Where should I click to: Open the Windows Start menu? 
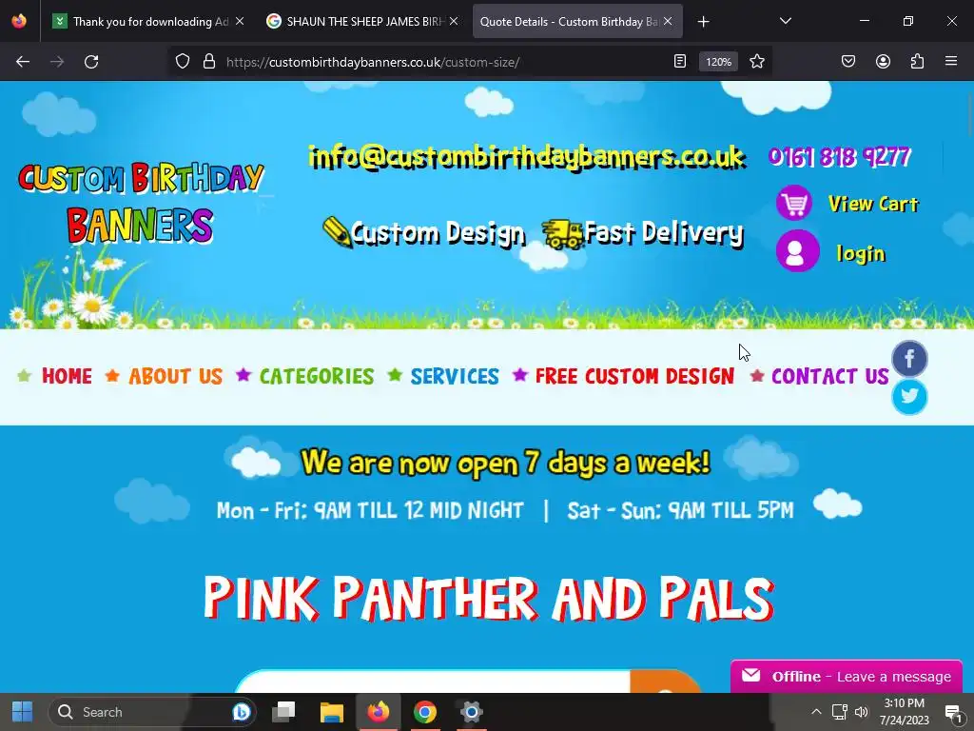(23, 712)
